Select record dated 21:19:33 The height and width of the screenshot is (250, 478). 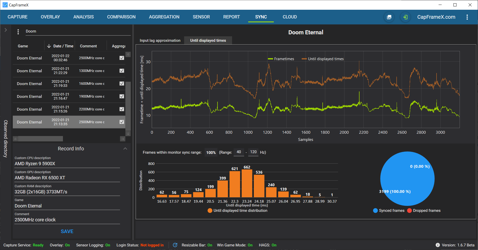(x=69, y=84)
